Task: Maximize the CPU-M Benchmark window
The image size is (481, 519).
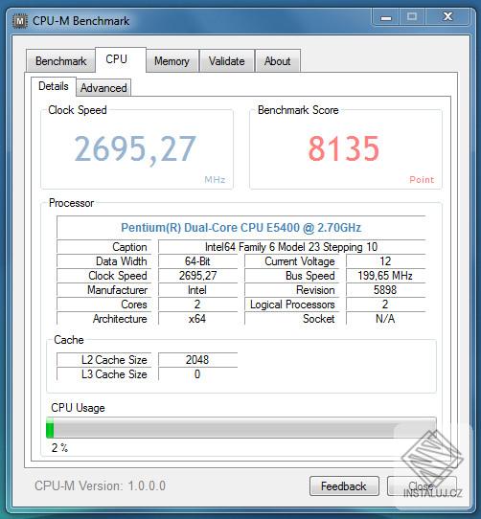Action: pyautogui.click(x=412, y=17)
